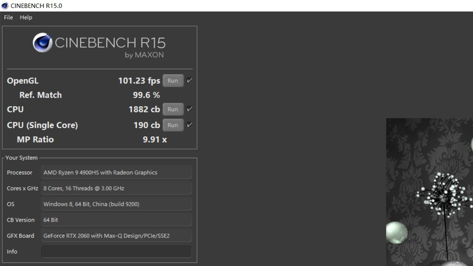Click the 101.23 fps OpenGL score
The image size is (473, 266).
139,81
